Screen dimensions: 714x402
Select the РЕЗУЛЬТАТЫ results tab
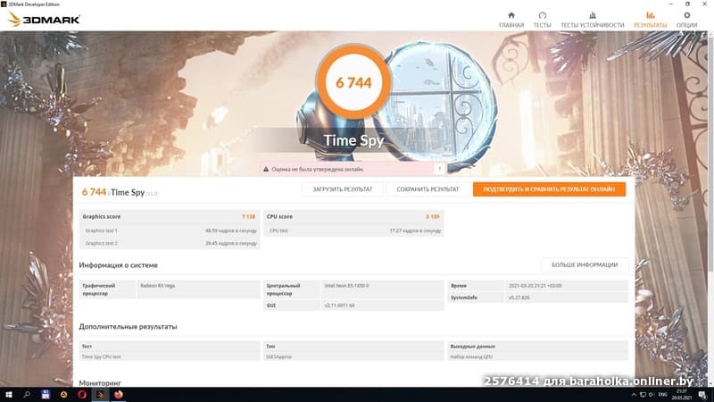pyautogui.click(x=651, y=20)
